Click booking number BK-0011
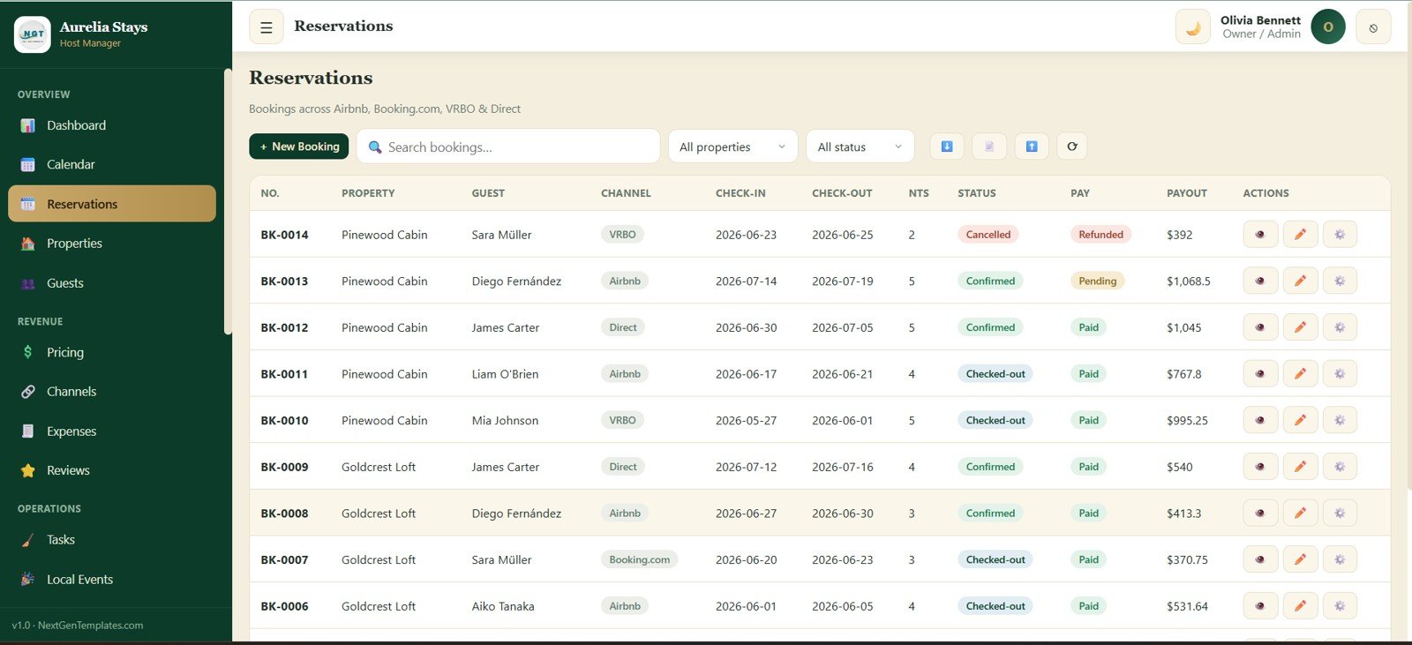The height and width of the screenshot is (645, 1412). coord(284,374)
